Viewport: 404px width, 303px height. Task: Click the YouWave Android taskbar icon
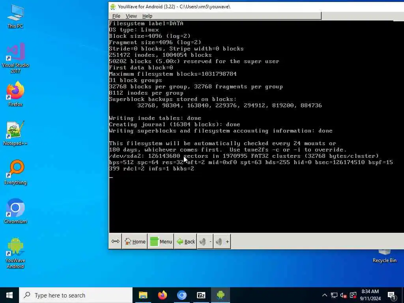click(221, 295)
